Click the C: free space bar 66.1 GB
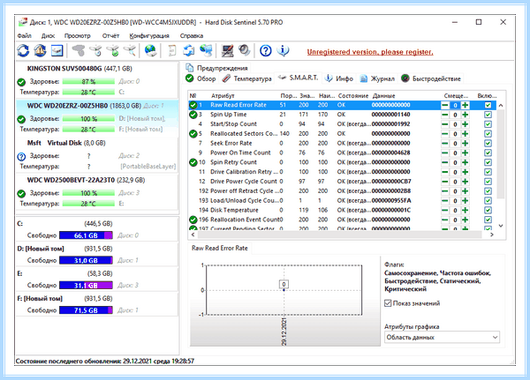Image resolution: width=530 pixels, height=380 pixels. click(86, 235)
